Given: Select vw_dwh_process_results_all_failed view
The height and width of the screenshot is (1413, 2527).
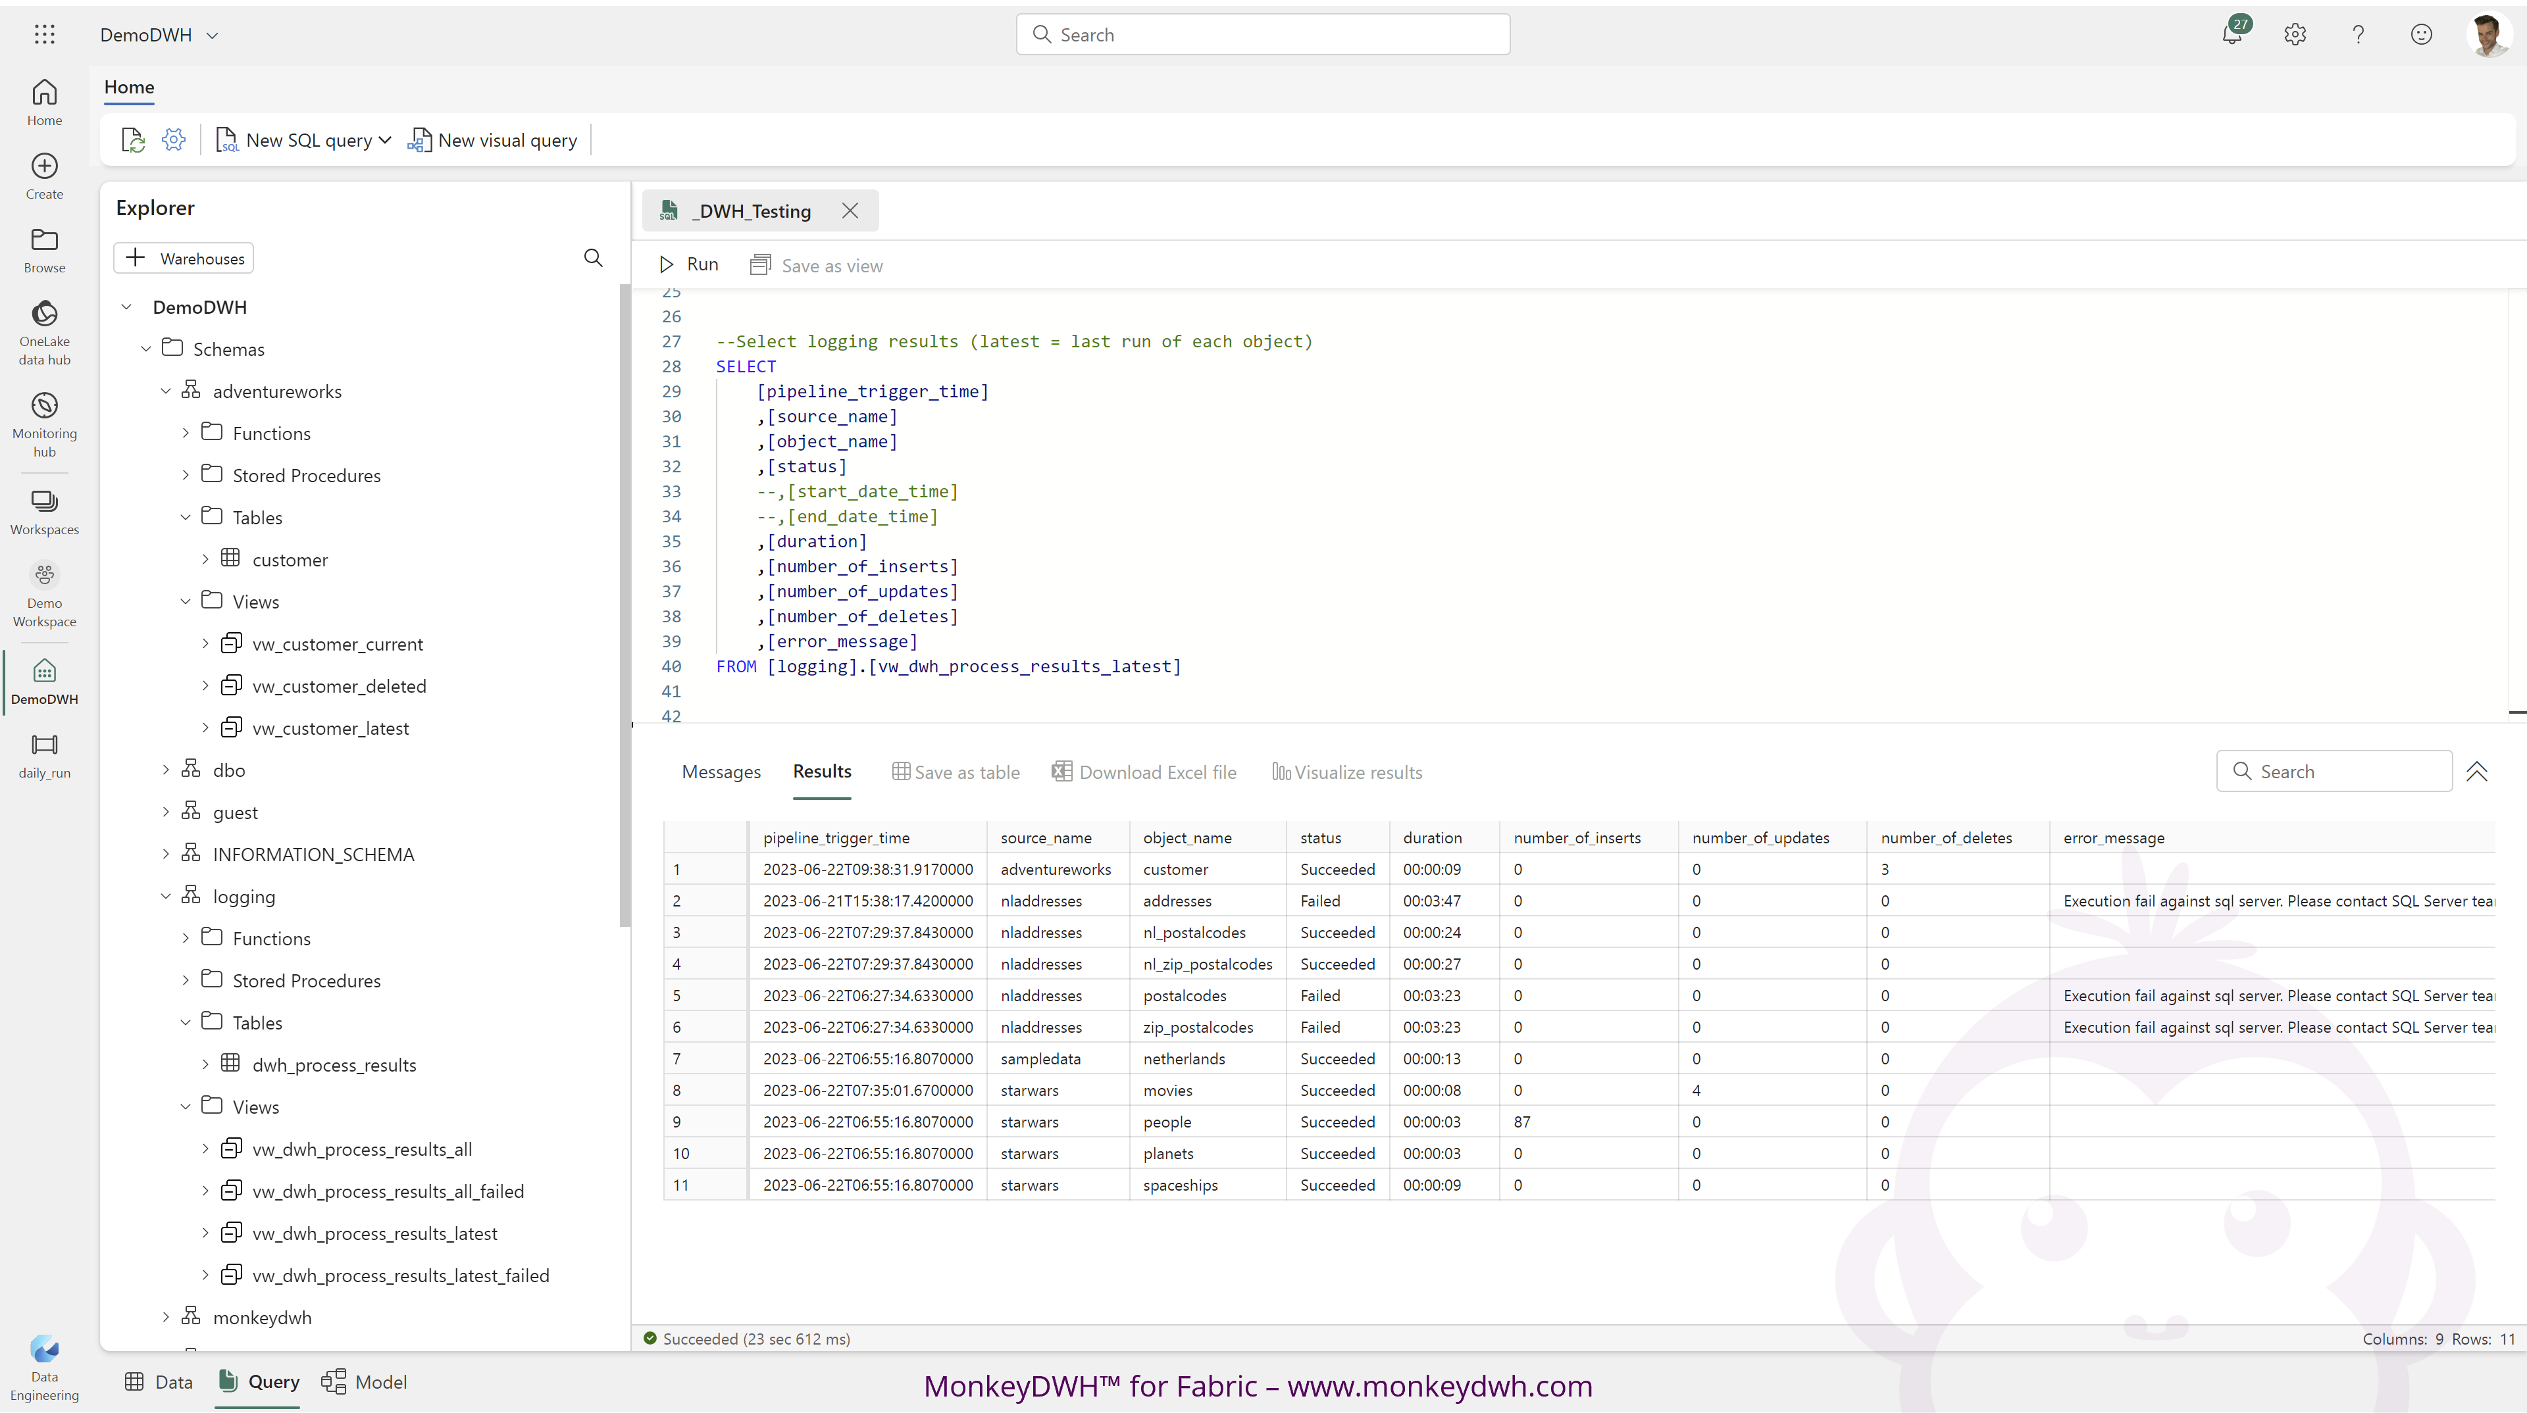Looking at the screenshot, I should pyautogui.click(x=388, y=1191).
